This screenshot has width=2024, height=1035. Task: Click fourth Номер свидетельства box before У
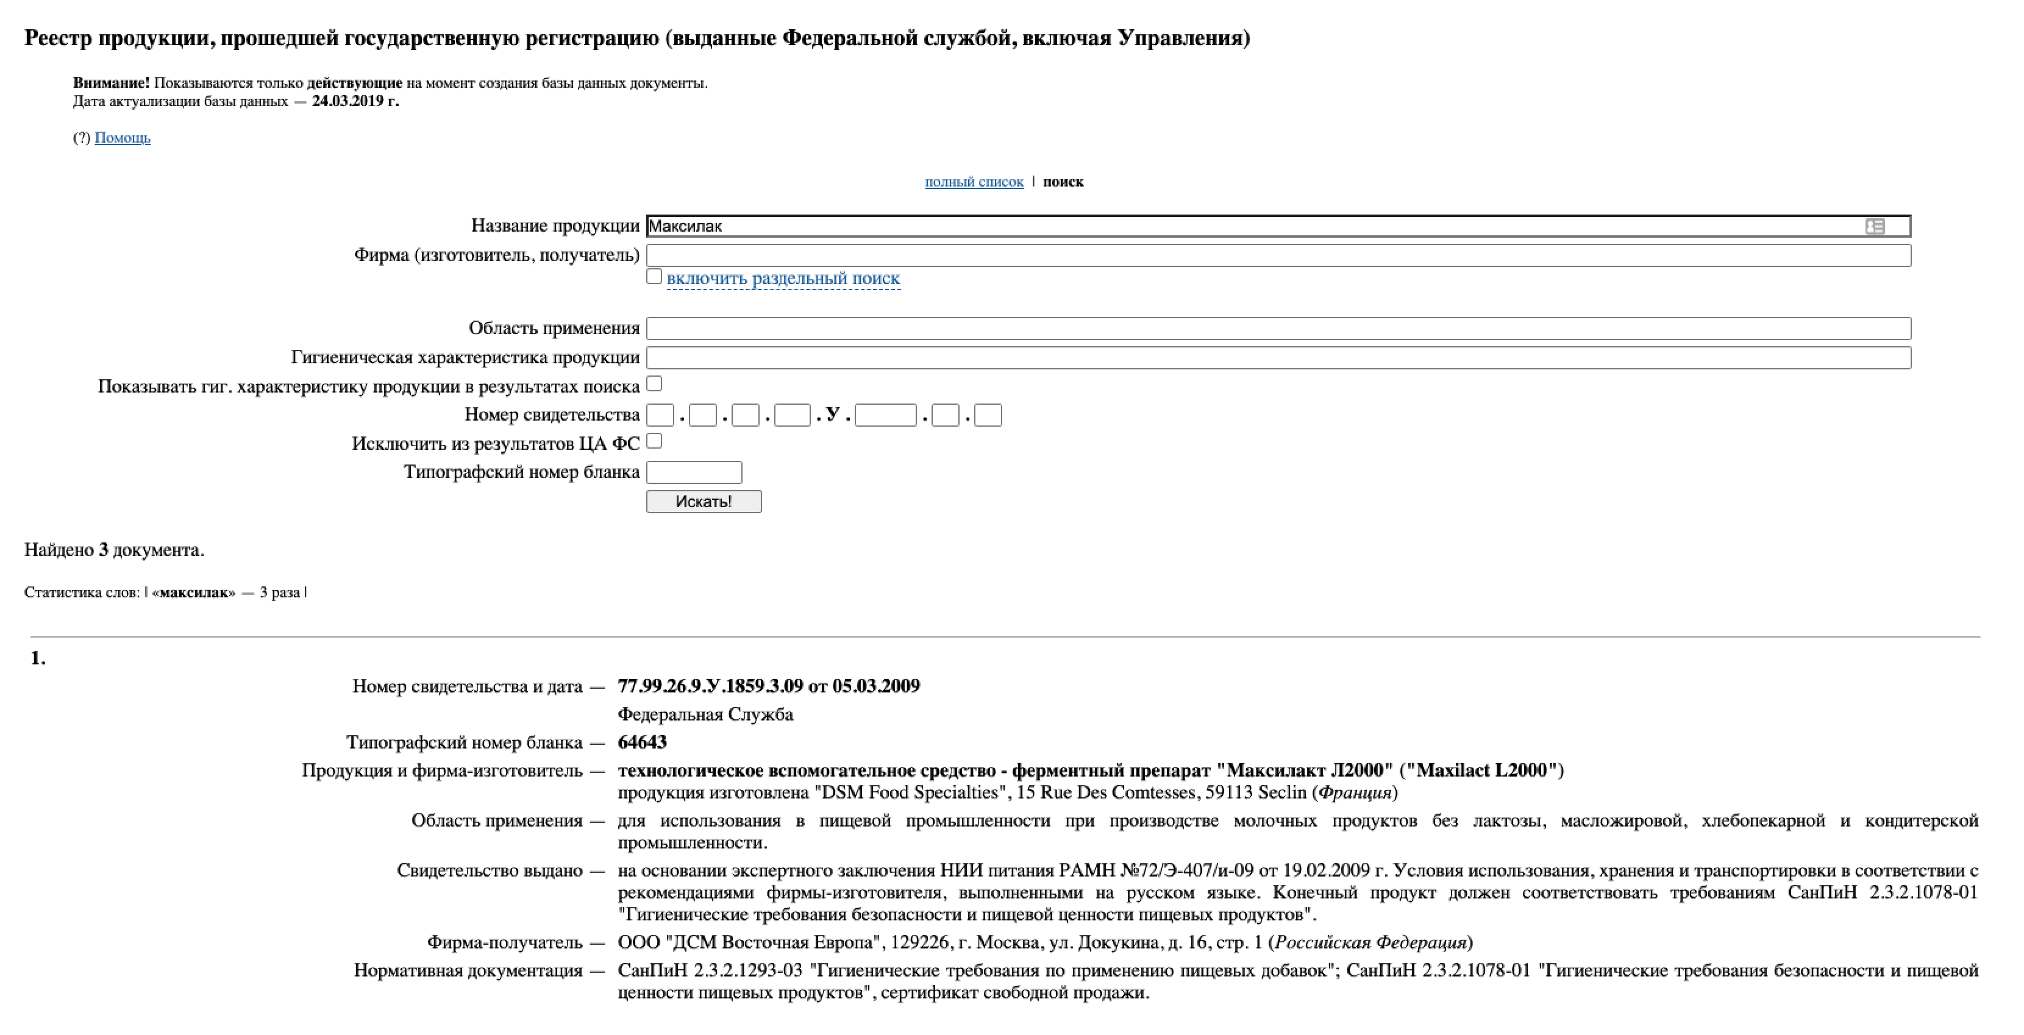[792, 415]
